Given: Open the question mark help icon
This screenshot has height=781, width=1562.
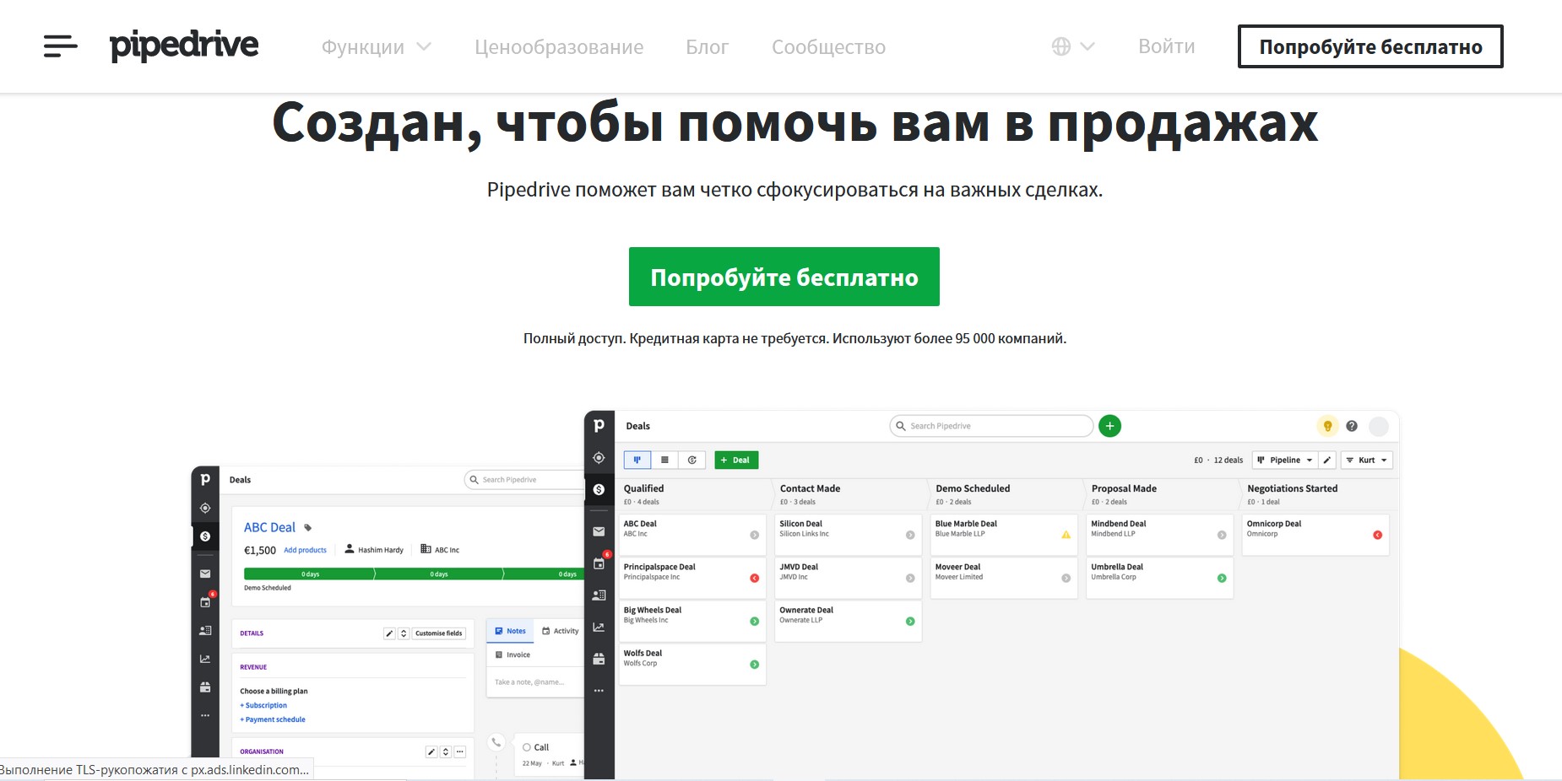Looking at the screenshot, I should pyautogui.click(x=1352, y=426).
